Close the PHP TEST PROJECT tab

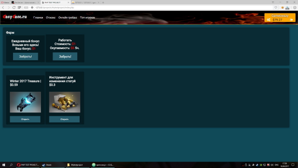click(x=68, y=2)
